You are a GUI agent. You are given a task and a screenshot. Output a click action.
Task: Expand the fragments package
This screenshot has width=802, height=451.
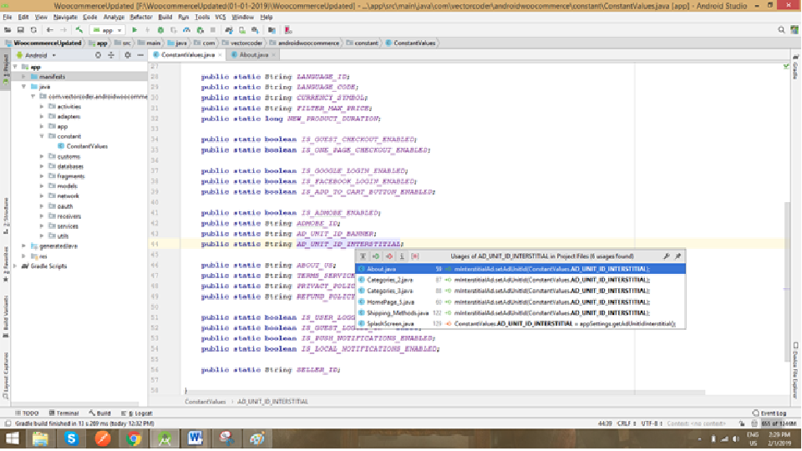pyautogui.click(x=42, y=176)
